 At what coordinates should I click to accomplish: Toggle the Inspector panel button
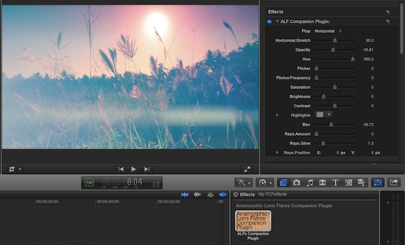[378, 182]
